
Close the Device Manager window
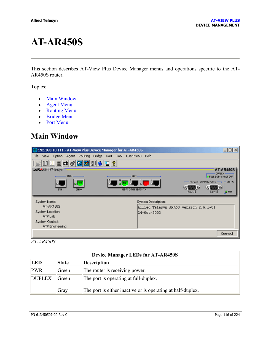pyautogui.click(x=235, y=150)
